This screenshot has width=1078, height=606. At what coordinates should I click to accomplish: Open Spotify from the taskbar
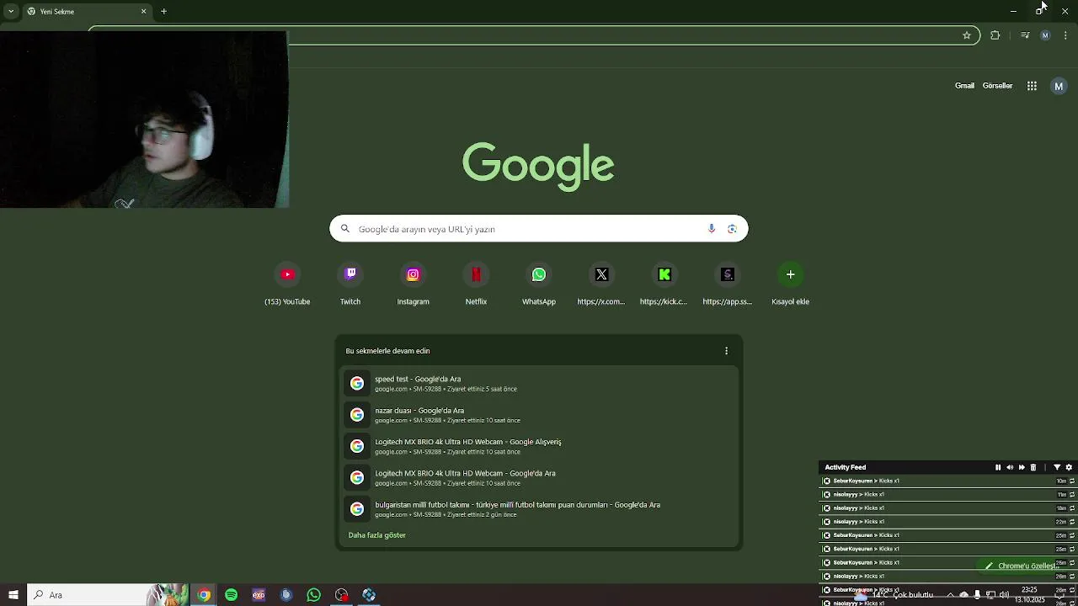231,595
